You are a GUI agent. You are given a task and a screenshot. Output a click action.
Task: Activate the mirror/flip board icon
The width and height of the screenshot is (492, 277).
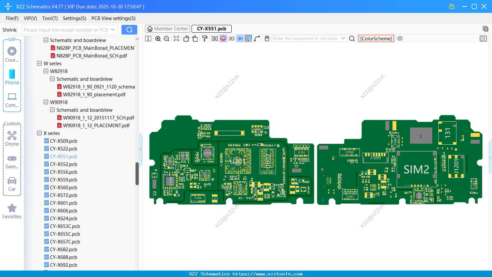click(215, 38)
